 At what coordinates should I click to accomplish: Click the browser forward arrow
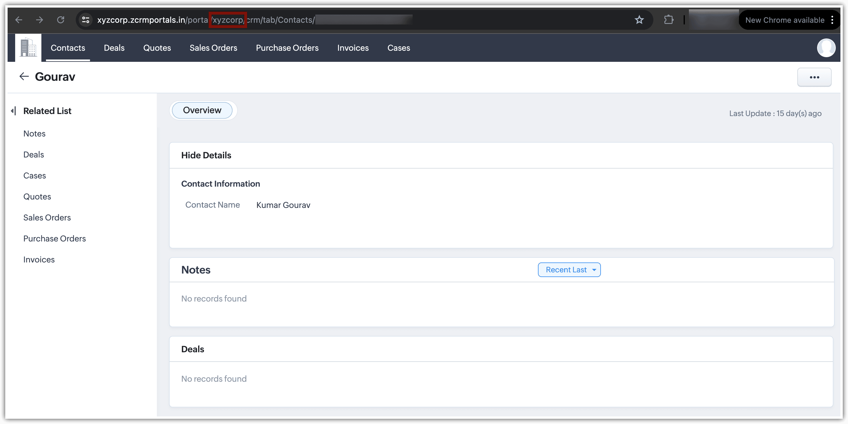click(40, 20)
